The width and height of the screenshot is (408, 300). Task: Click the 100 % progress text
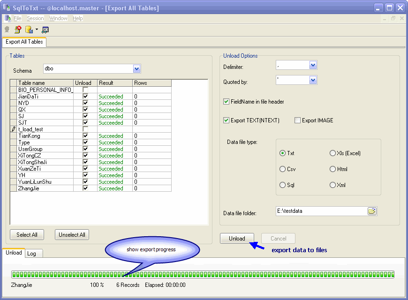click(97, 285)
